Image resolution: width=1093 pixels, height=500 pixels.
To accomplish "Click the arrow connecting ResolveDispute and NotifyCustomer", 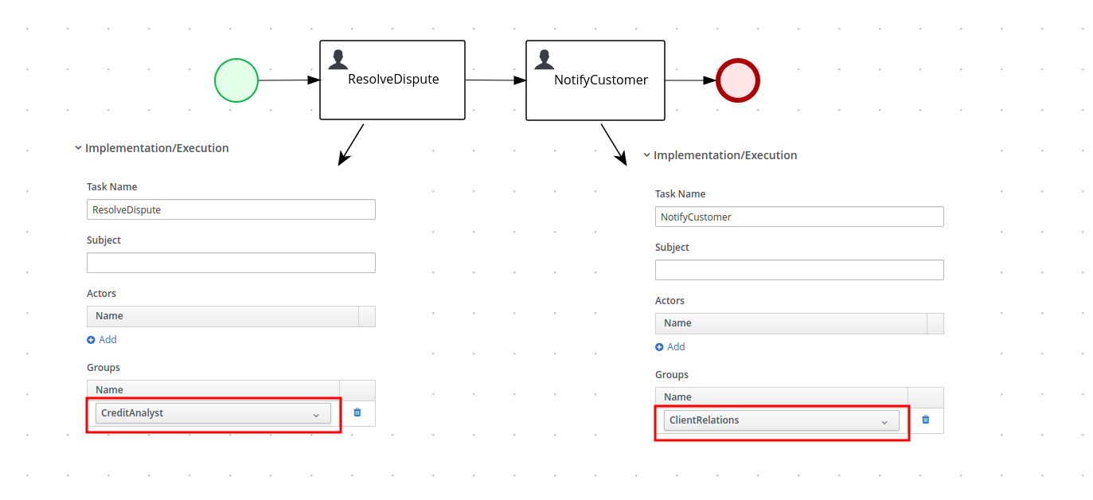I will 495,80.
